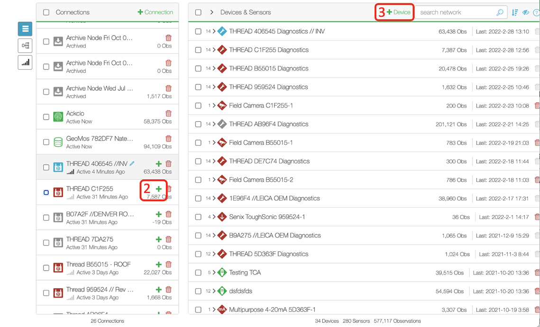540x327 pixels.
Task: Click the help question mark icon
Action: click(x=536, y=12)
